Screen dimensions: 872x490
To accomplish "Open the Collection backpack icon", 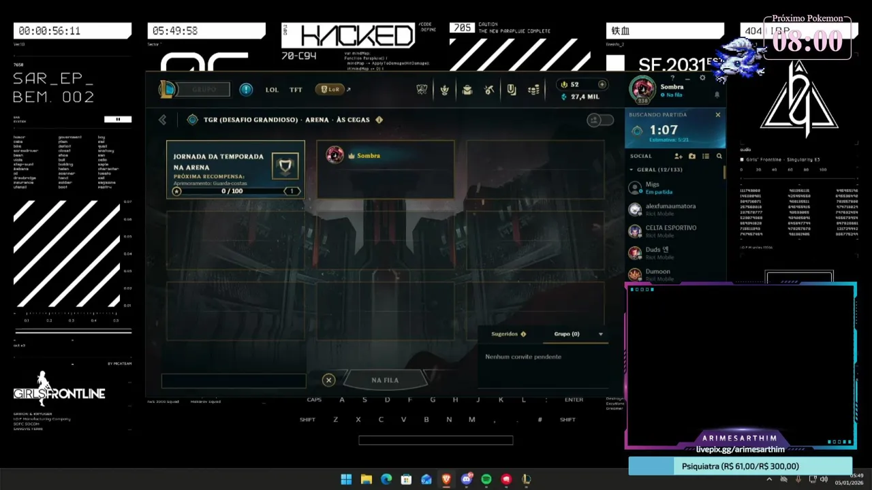I will click(x=467, y=89).
